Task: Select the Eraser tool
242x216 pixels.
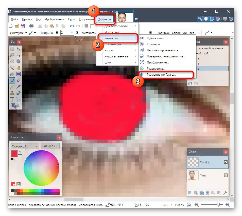Action: tap(19, 80)
